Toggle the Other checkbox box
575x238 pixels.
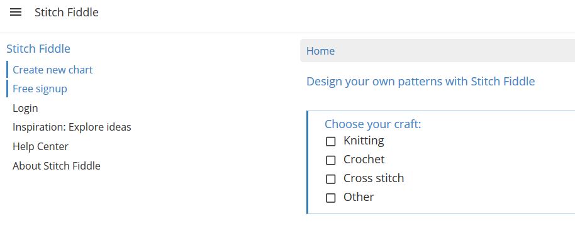(331, 198)
